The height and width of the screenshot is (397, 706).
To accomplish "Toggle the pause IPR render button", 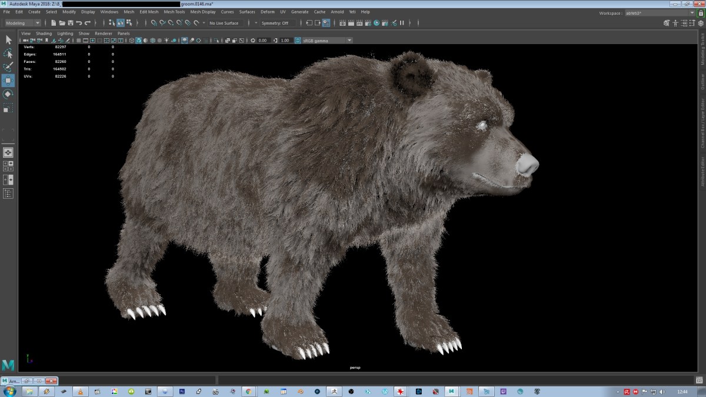I will pyautogui.click(x=402, y=23).
